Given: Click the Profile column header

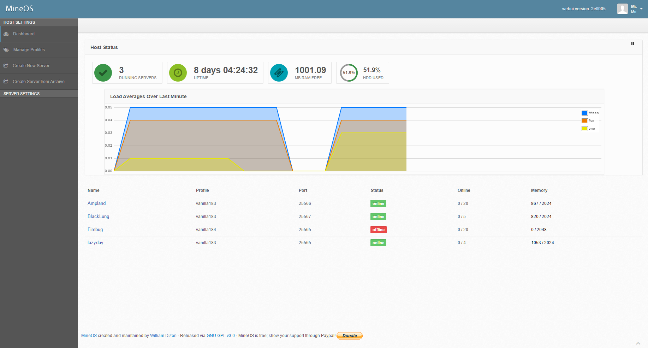Looking at the screenshot, I should coord(202,190).
